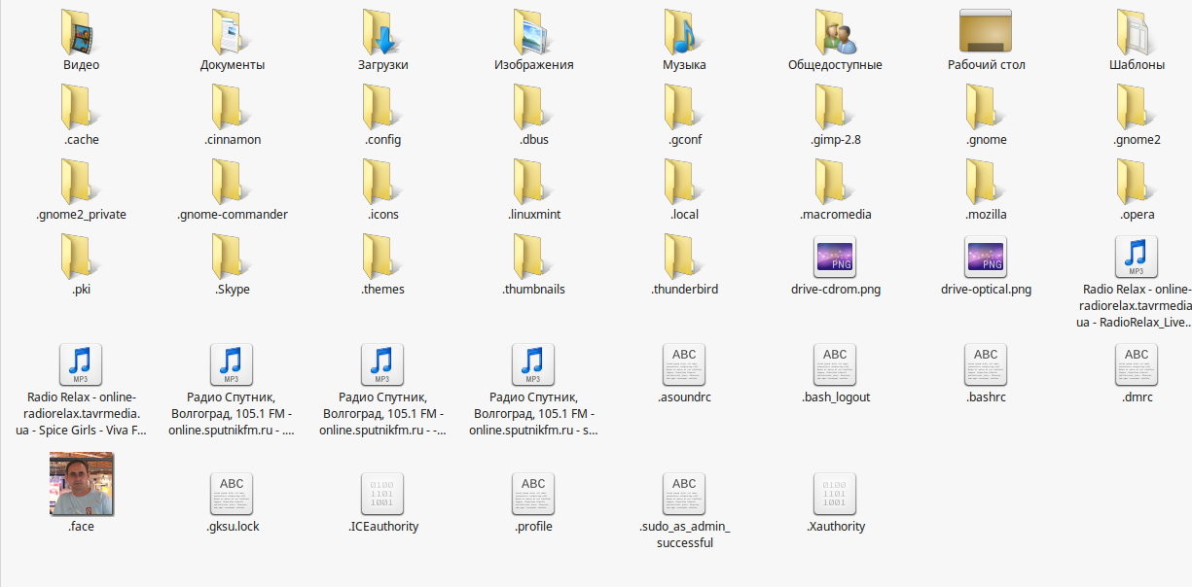Select the drive-cdrom.png image file

pyautogui.click(x=835, y=258)
